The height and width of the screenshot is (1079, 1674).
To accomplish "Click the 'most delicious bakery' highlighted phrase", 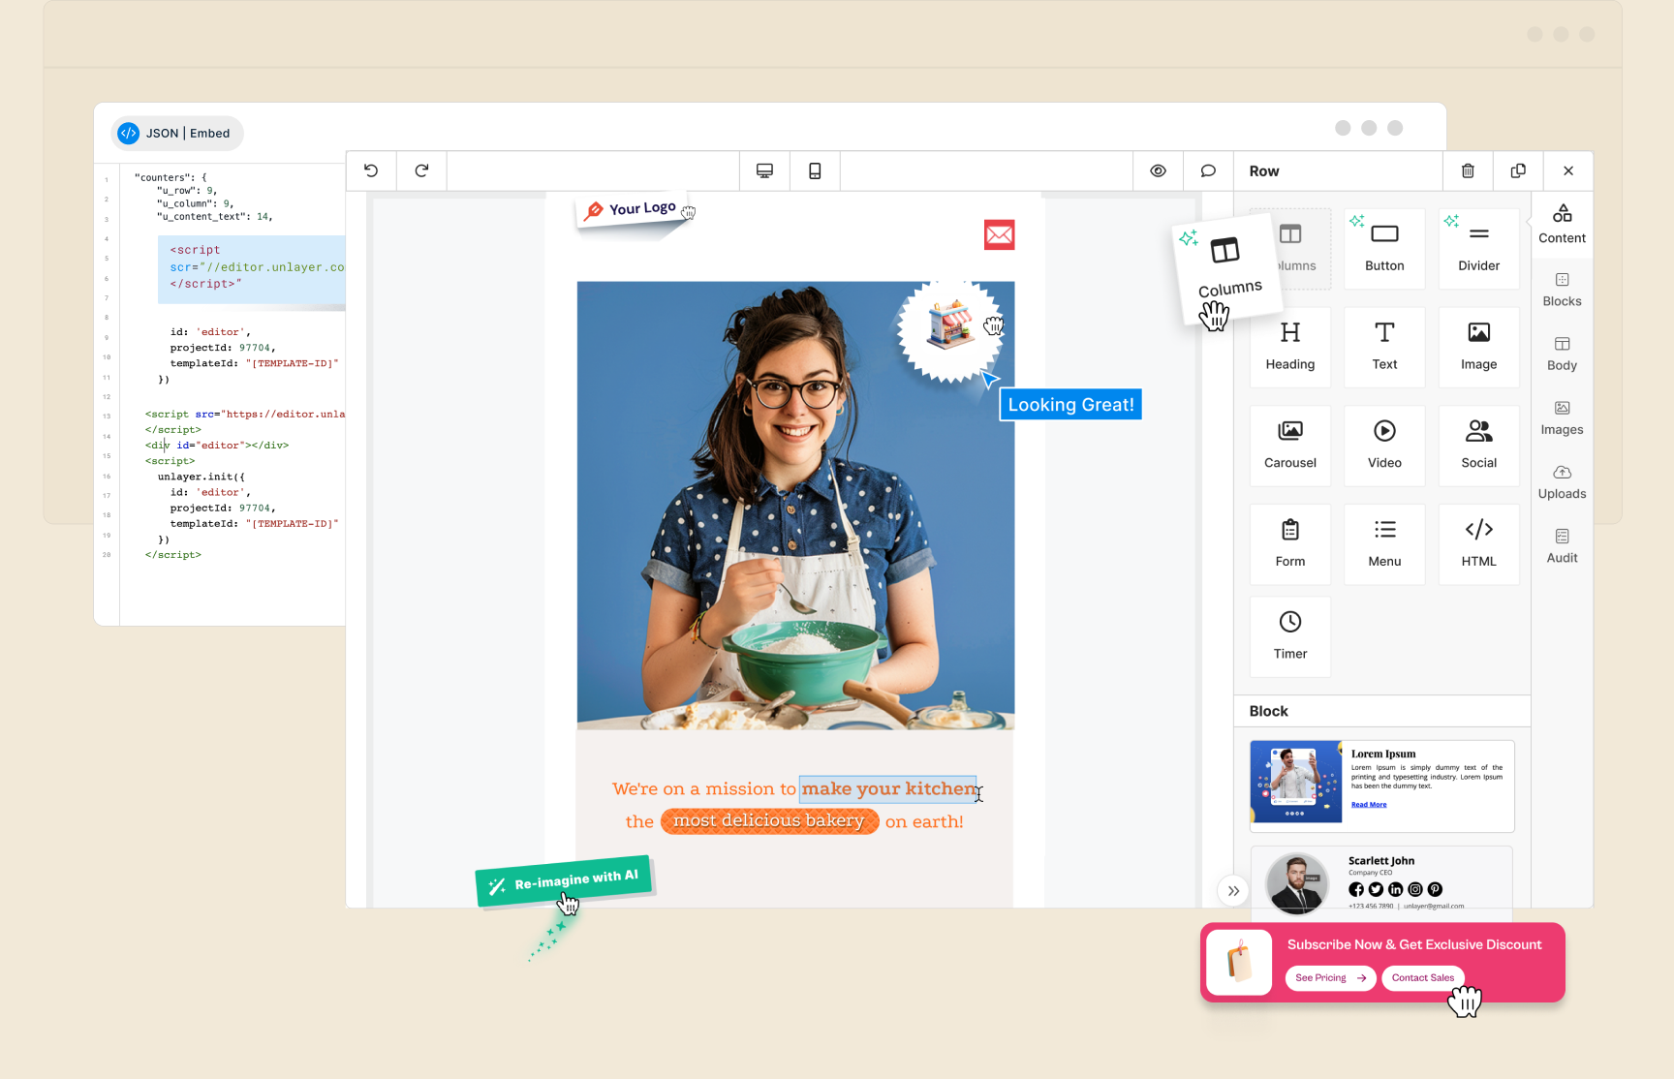I will 769,821.
